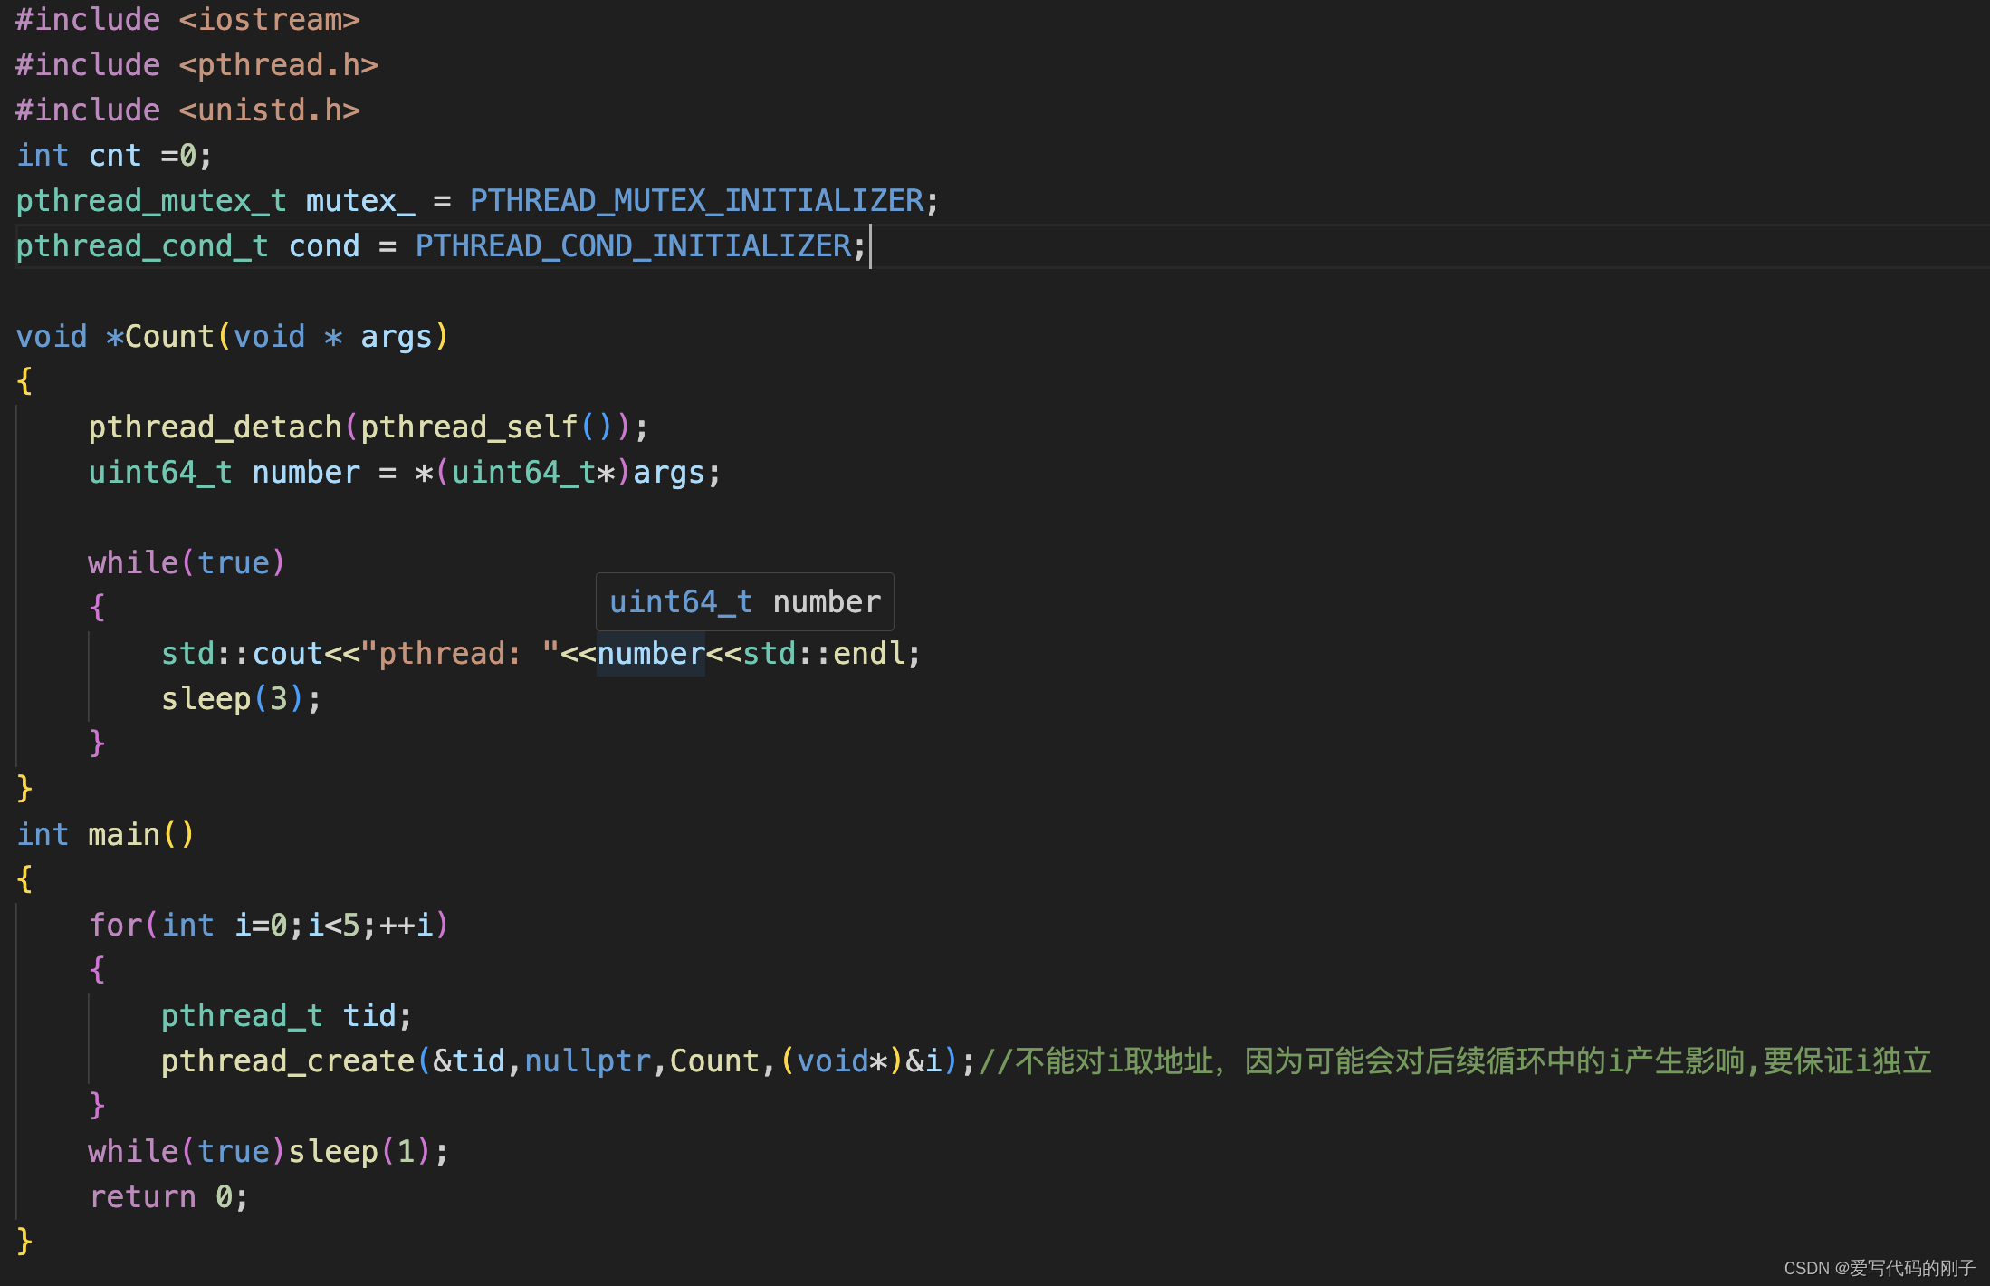This screenshot has width=1990, height=1286.
Task: Click 'number' in uint64_t declaration line
Action: pyautogui.click(x=306, y=473)
